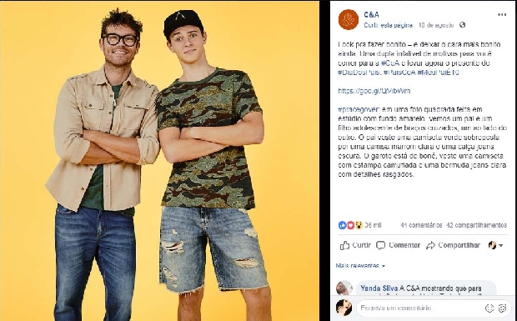
Task: Open emoji picker in comment box
Action: pos(489,308)
